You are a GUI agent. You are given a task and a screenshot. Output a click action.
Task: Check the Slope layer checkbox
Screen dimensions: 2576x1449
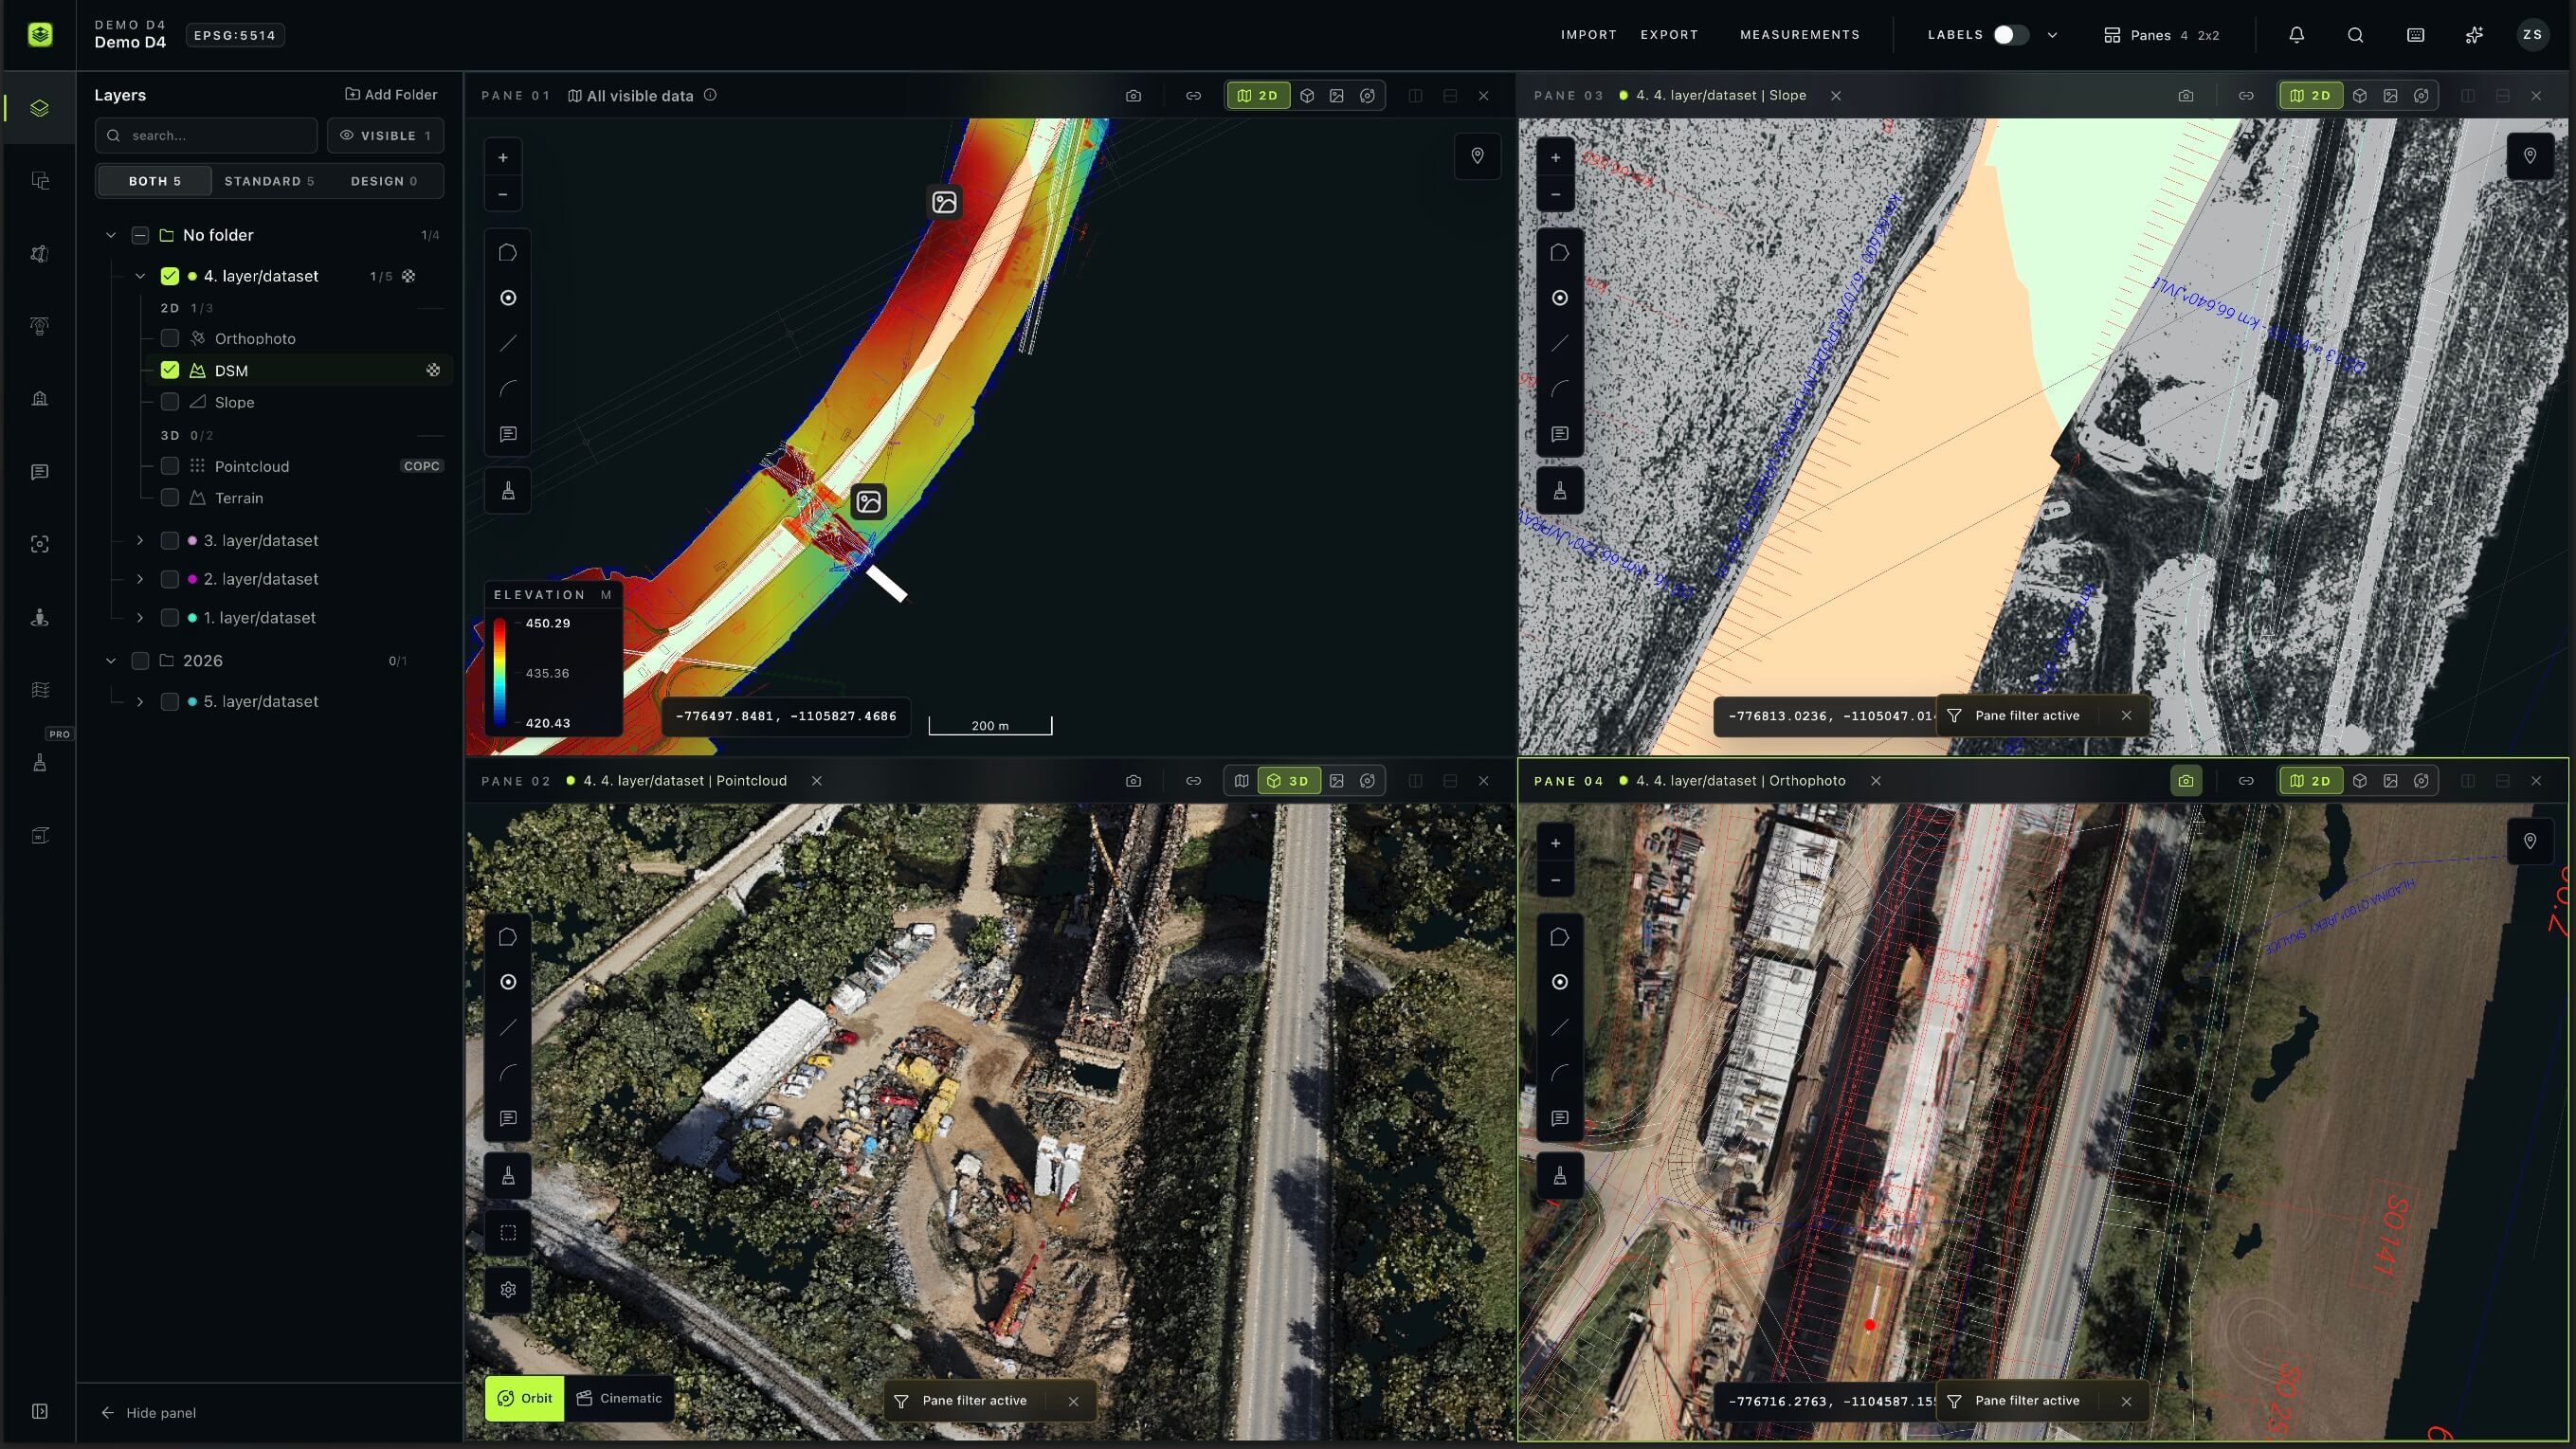[x=170, y=402]
